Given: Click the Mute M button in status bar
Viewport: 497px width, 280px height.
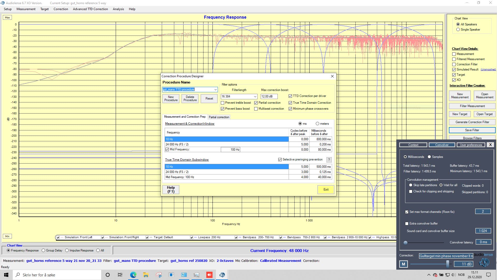Looking at the screenshot, I should [x=404, y=264].
